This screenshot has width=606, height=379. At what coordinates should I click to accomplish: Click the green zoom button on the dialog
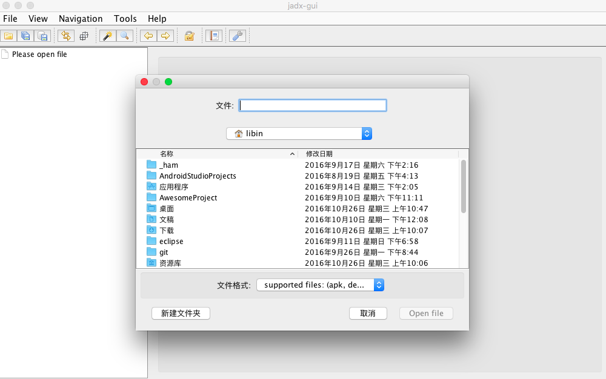168,82
